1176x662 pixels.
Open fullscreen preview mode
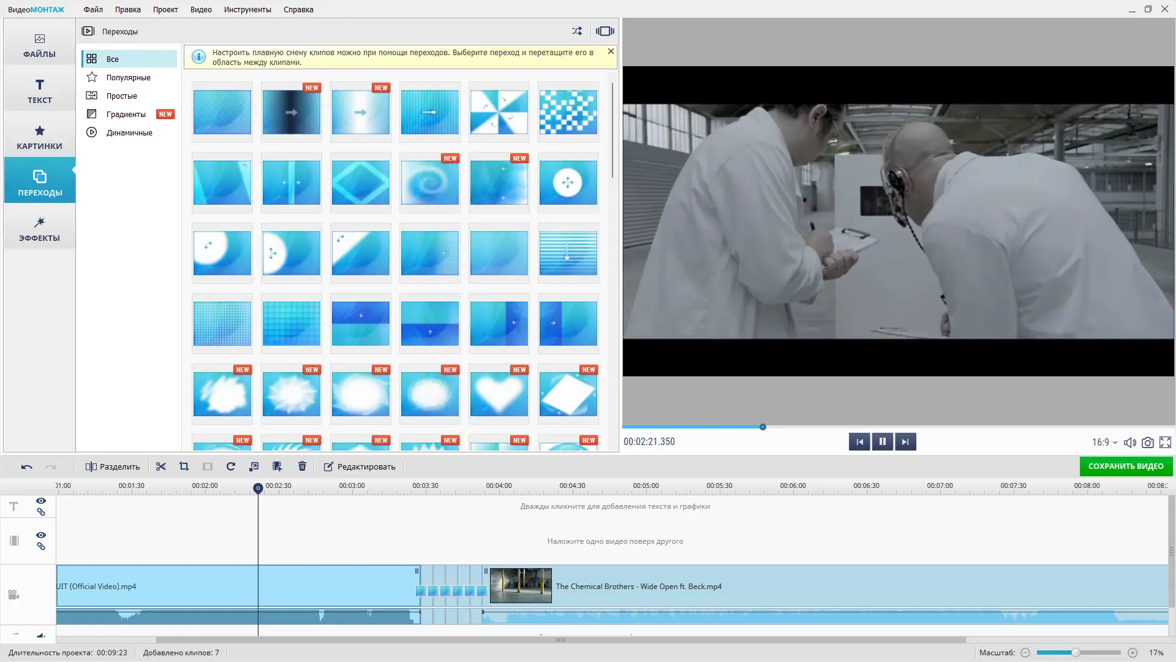point(1166,442)
